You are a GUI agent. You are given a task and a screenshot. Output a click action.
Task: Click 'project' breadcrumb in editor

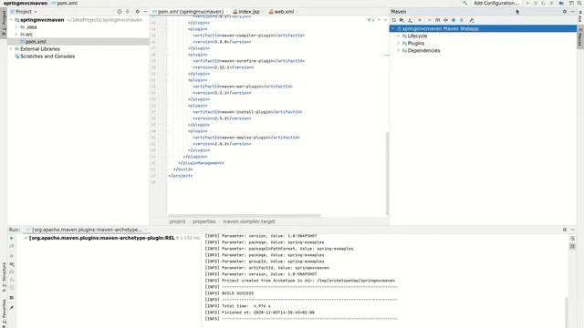point(177,221)
